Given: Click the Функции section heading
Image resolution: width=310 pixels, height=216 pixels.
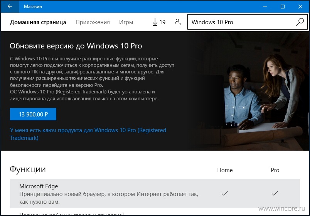Looking at the screenshot, I should [x=28, y=169].
